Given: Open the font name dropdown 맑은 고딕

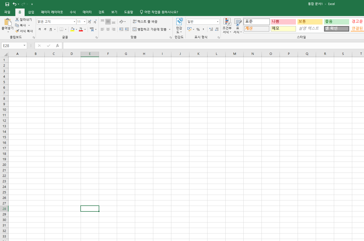Looking at the screenshot, I should (x=74, y=22).
